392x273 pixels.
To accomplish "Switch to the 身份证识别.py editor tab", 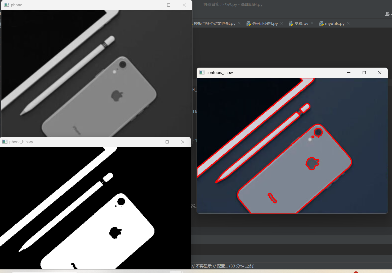I will pyautogui.click(x=265, y=24).
